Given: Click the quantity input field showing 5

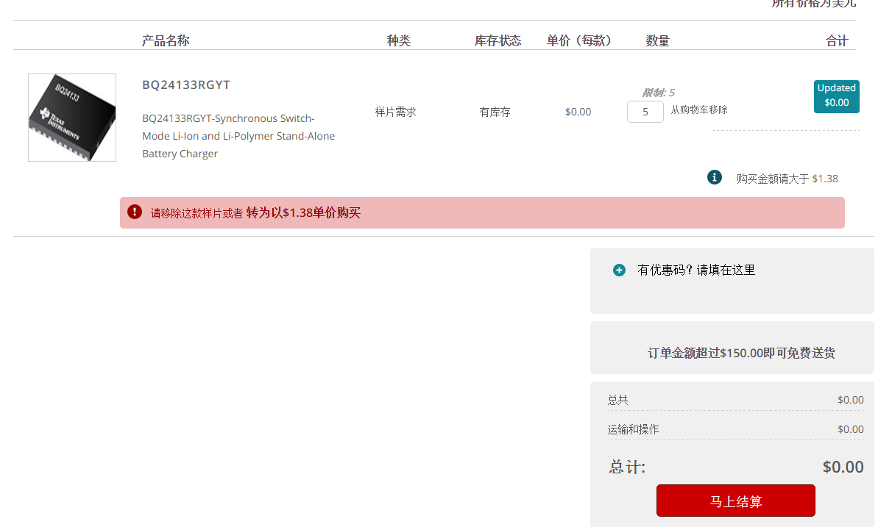Looking at the screenshot, I should [645, 112].
